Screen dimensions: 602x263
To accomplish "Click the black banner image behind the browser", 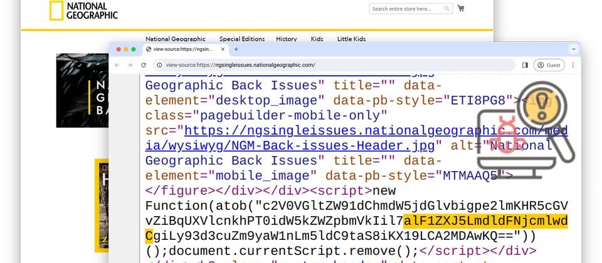I will point(82,90).
